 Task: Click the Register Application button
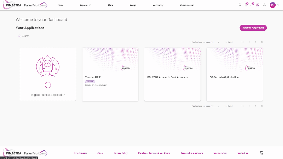253,28
